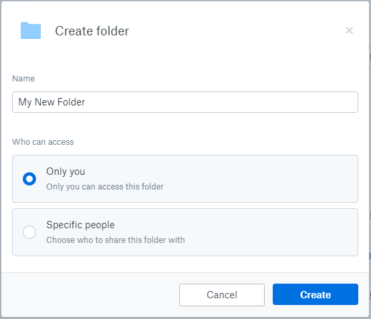Click the dialog footer left of Cancel
The width and height of the screenshot is (371, 319).
coord(90,295)
